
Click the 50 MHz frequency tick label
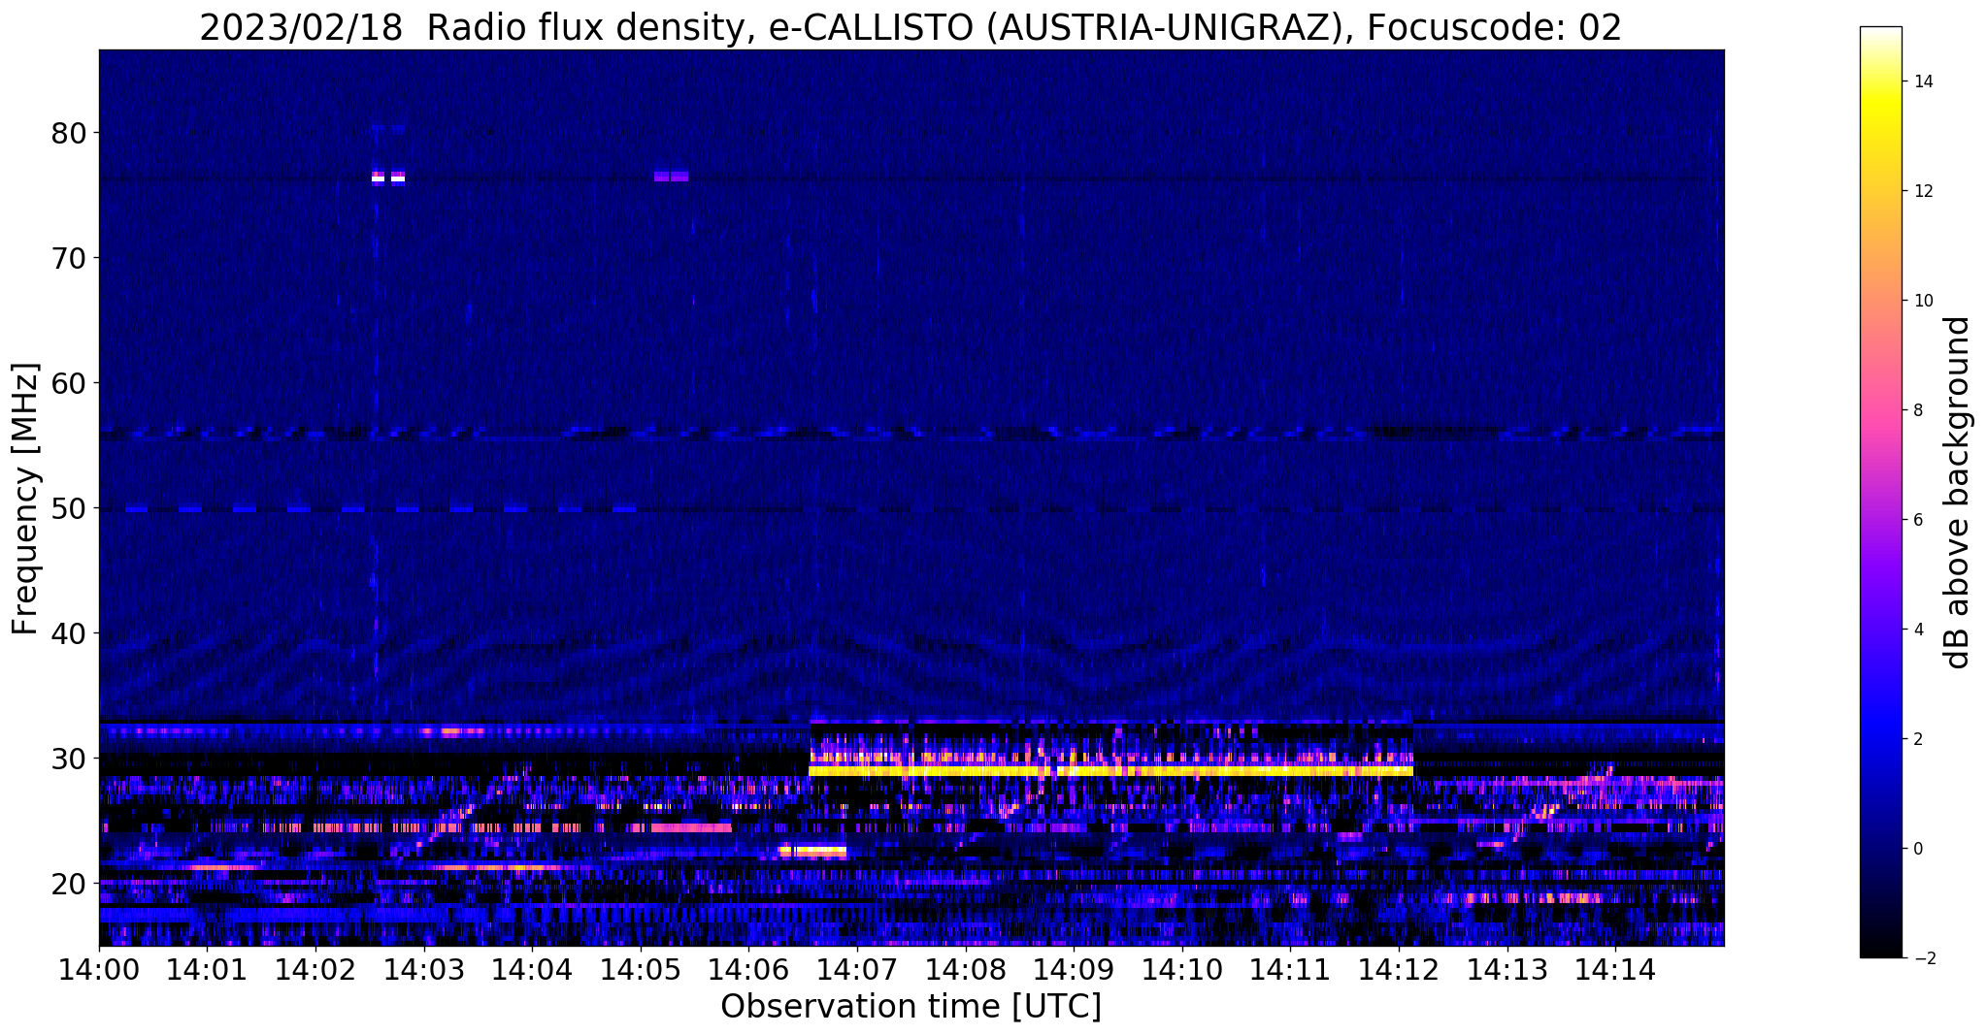tap(68, 508)
